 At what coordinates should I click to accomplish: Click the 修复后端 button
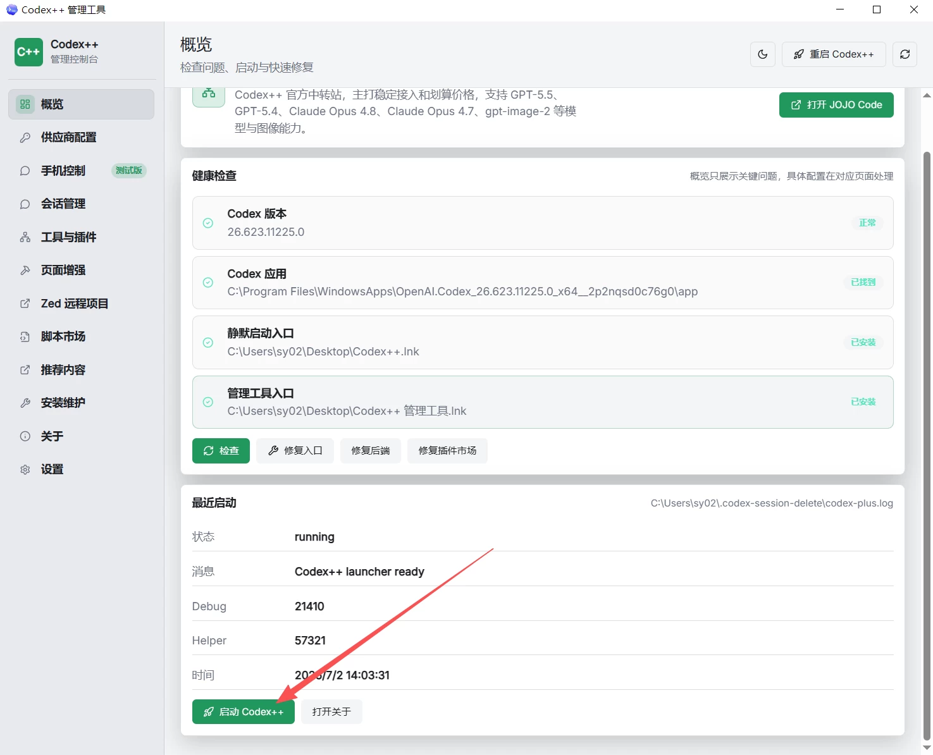tap(371, 451)
